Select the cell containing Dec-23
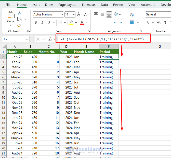The image size is (171, 158). tap(15, 113)
